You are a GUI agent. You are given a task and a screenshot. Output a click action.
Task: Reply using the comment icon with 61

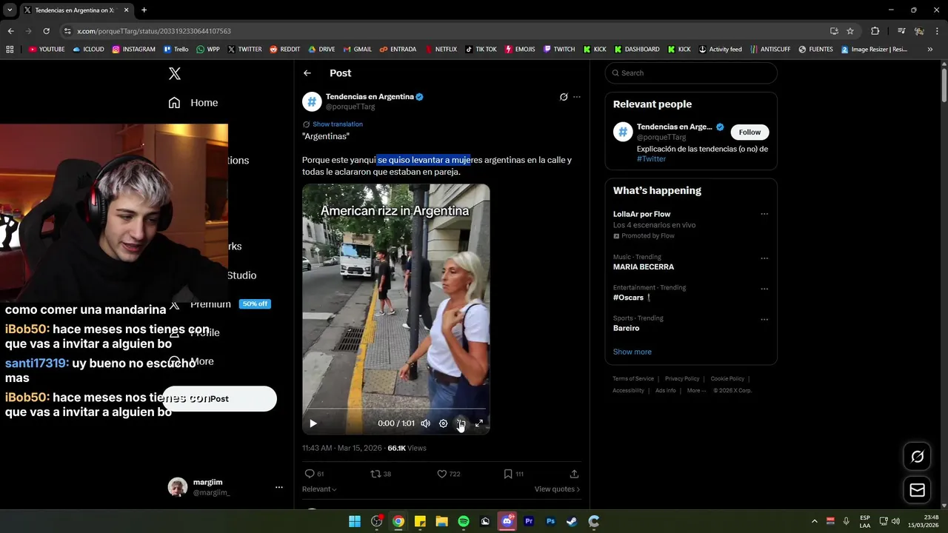click(x=315, y=474)
